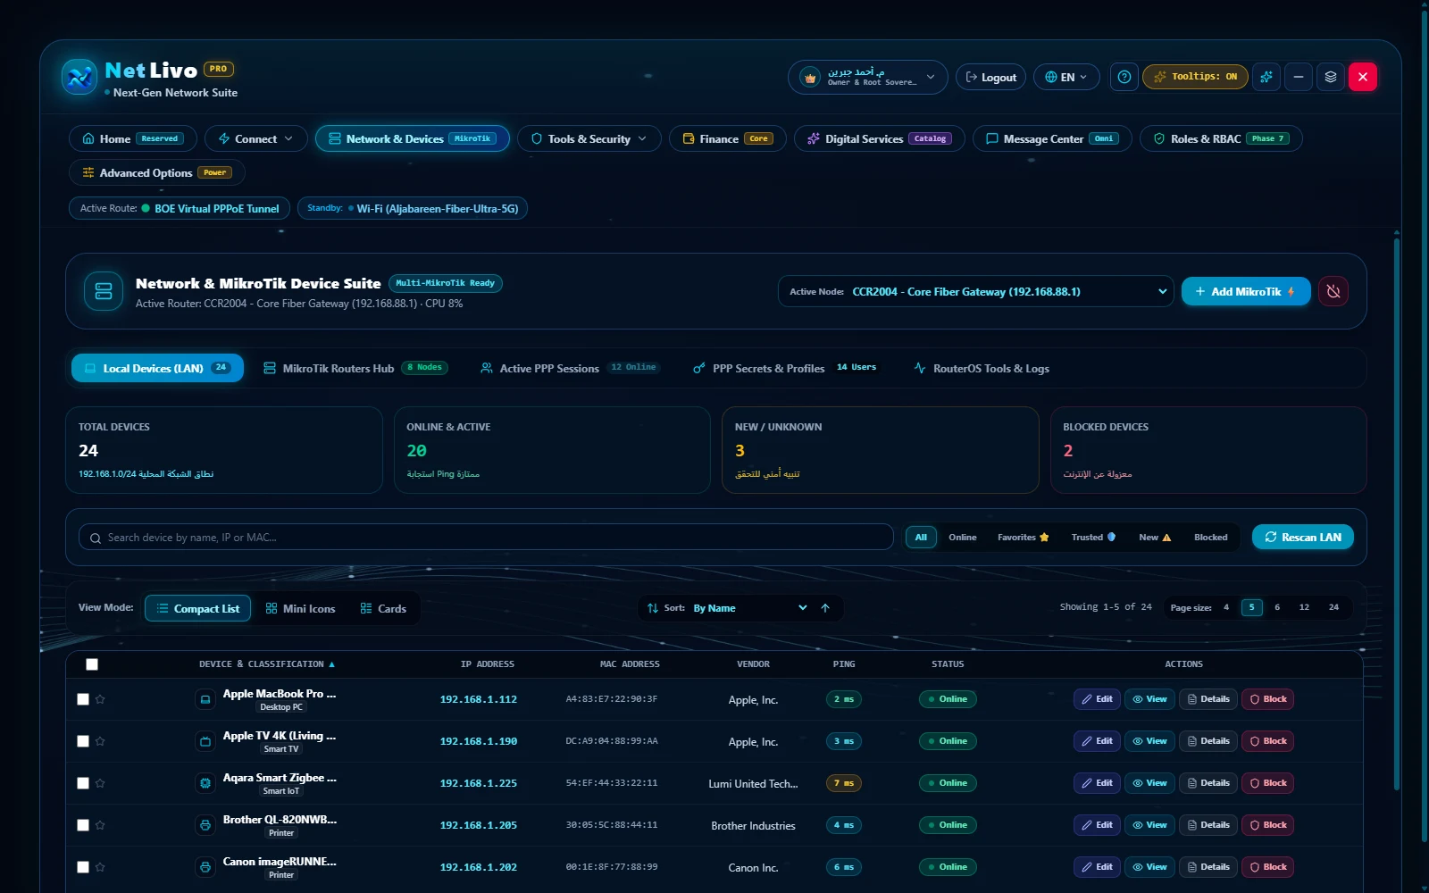Click the Aqara Smart Zigbee device icon
This screenshot has width=1429, height=893.
[x=205, y=783]
